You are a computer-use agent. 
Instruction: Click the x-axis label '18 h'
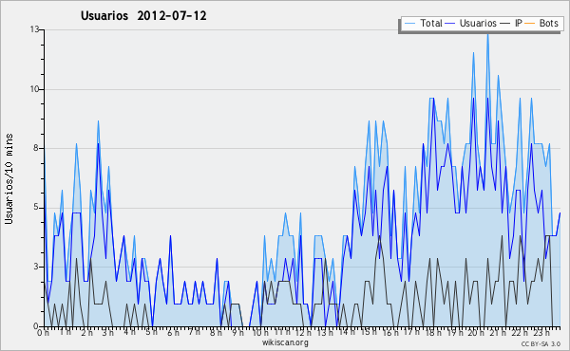(x=433, y=333)
